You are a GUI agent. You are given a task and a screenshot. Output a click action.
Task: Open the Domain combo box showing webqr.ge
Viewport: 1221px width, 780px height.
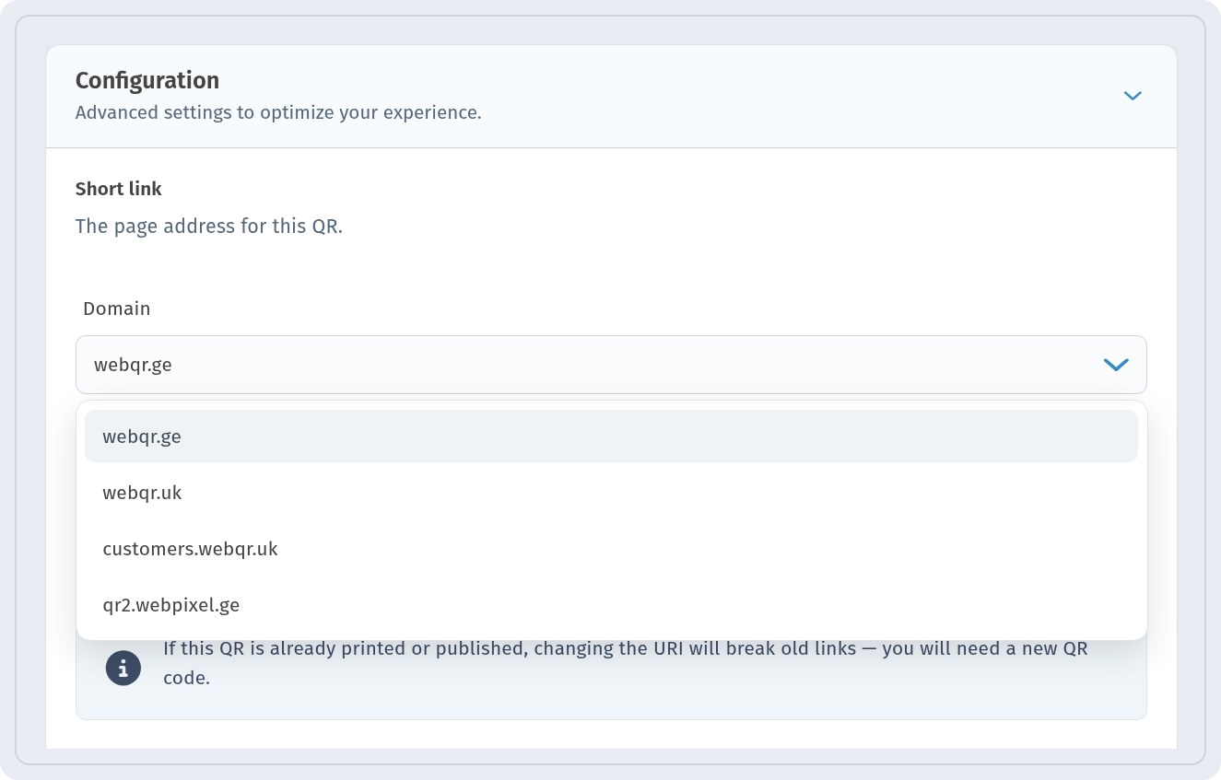(611, 365)
